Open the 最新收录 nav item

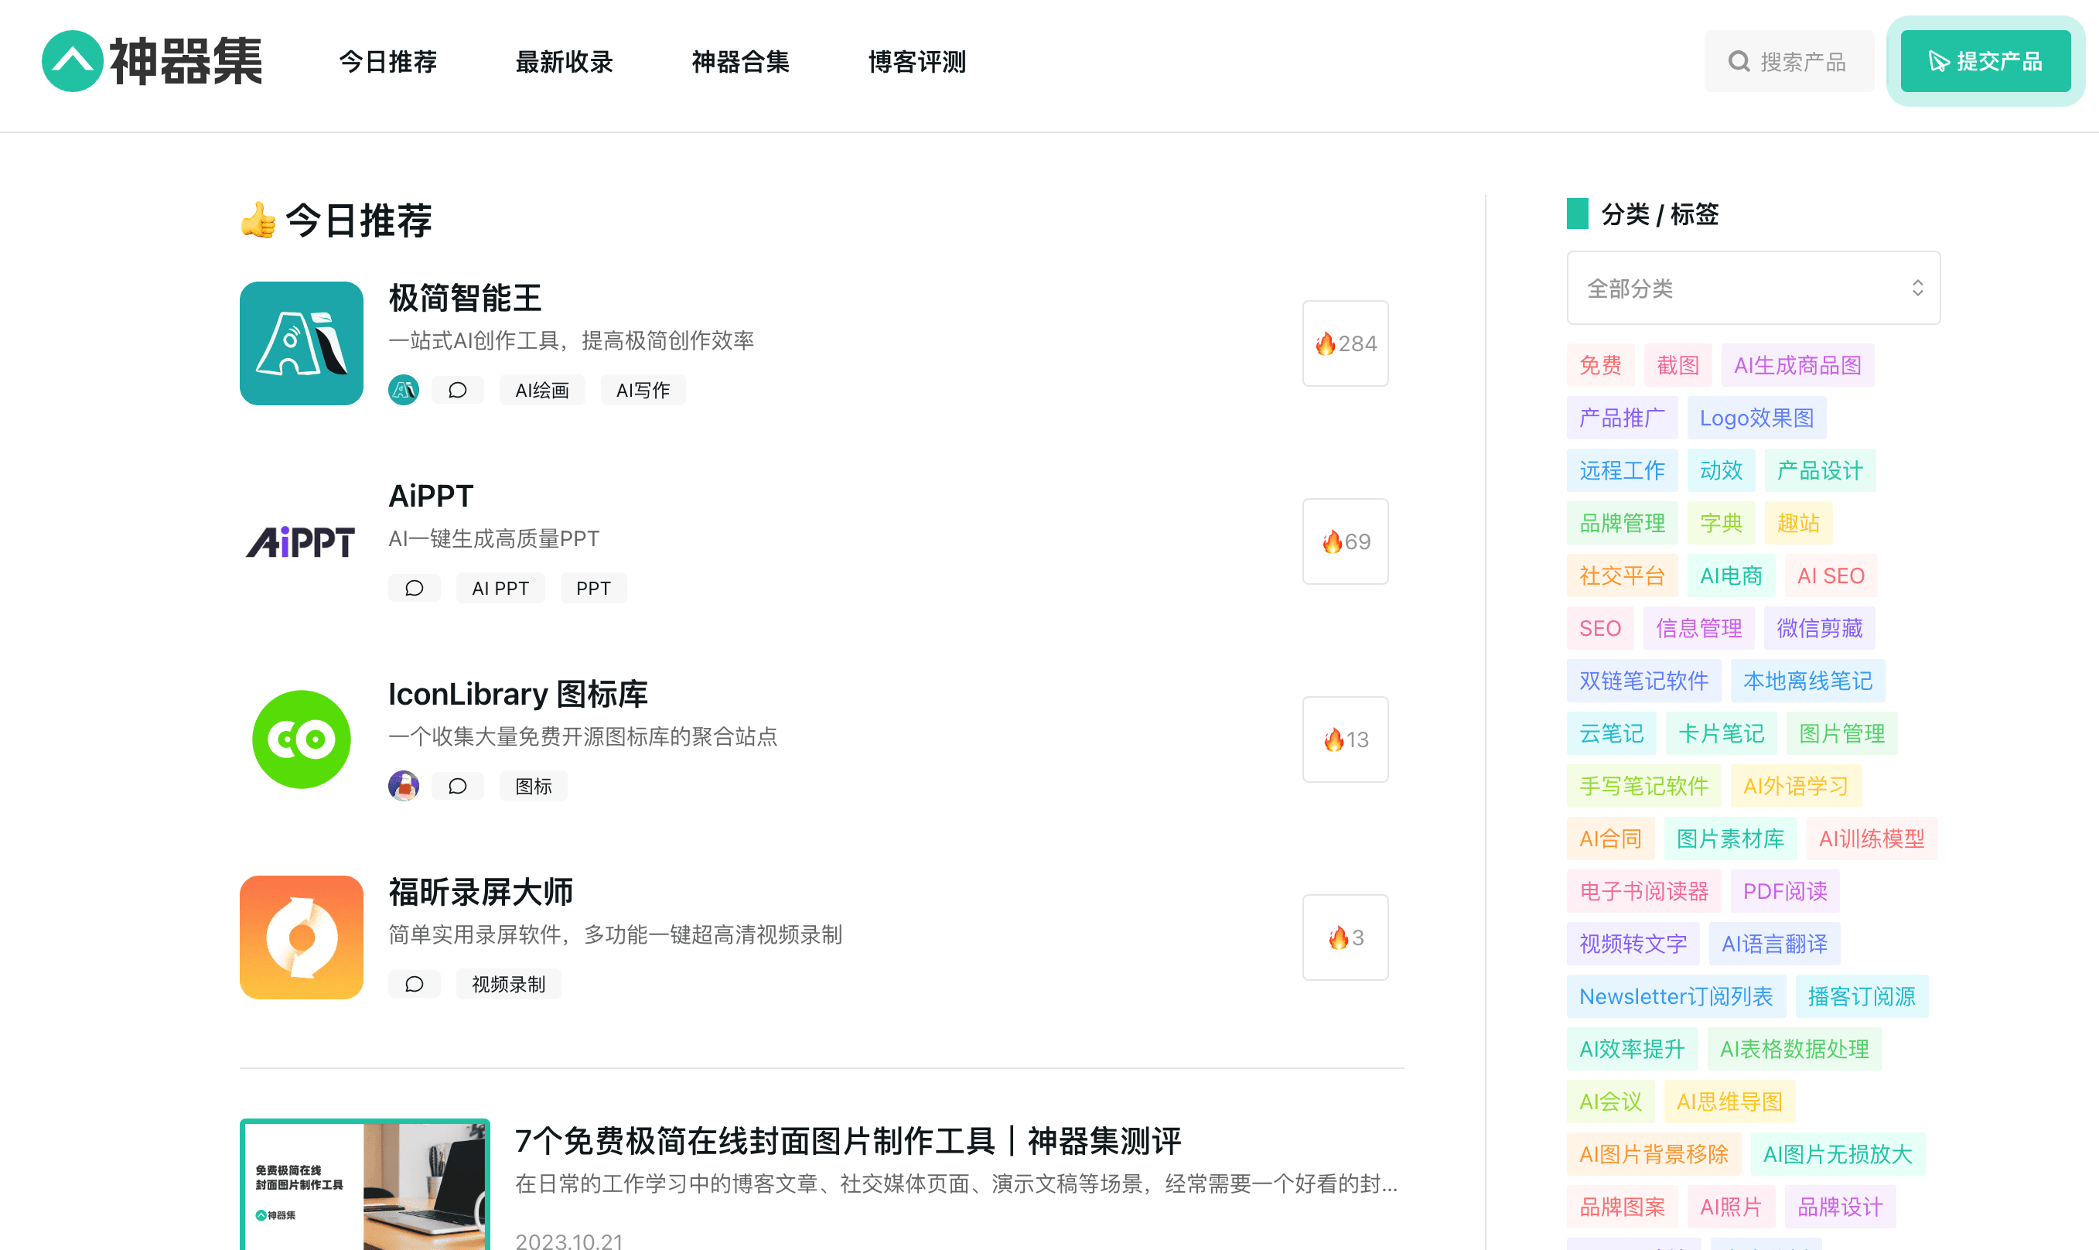(564, 61)
